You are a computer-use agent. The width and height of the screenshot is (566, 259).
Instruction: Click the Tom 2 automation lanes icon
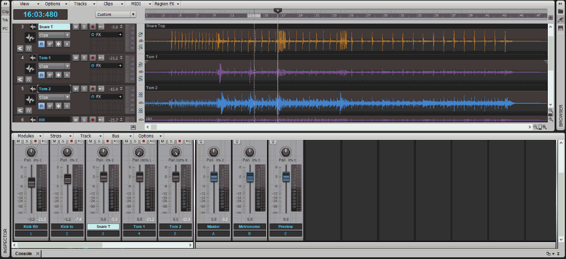[29, 110]
